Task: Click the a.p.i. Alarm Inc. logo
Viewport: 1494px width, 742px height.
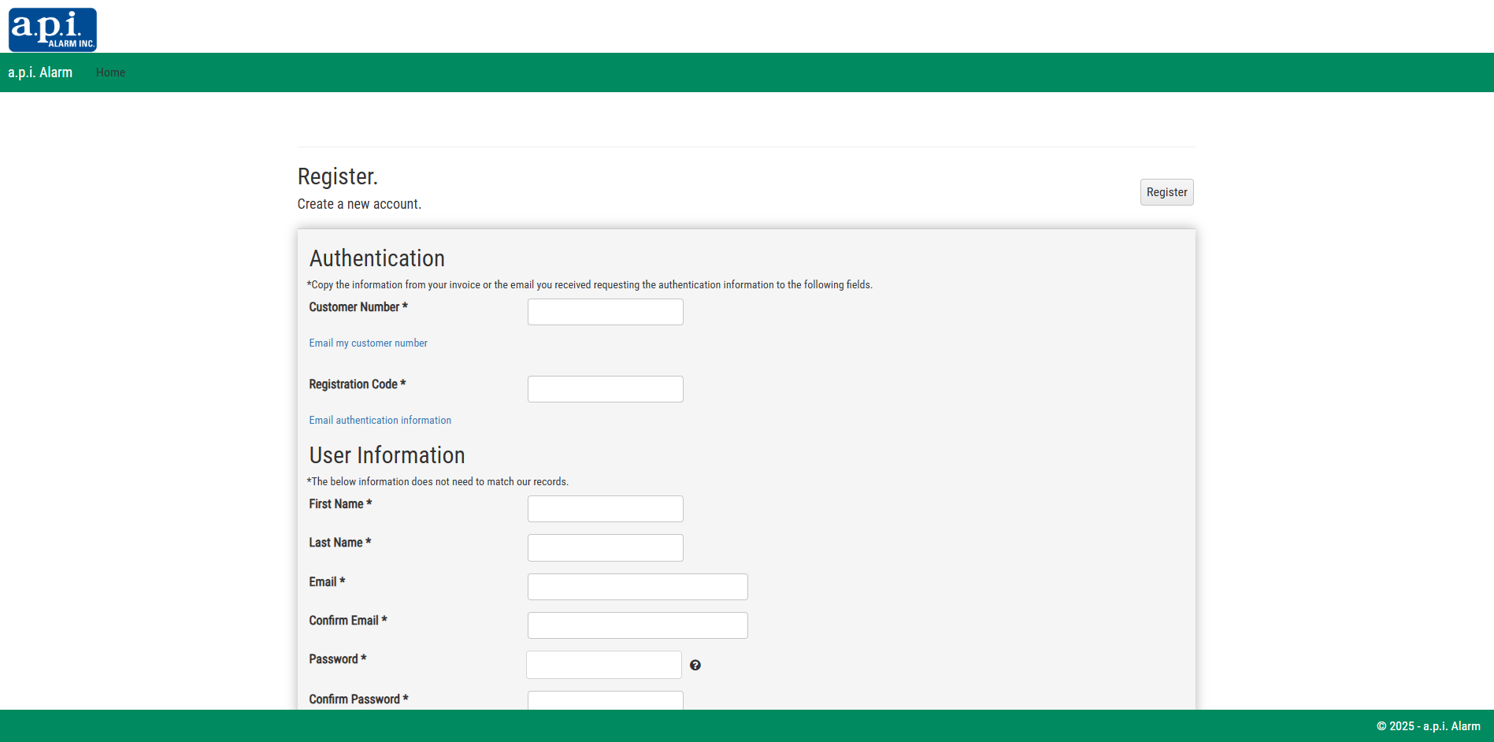Action: click(x=53, y=30)
